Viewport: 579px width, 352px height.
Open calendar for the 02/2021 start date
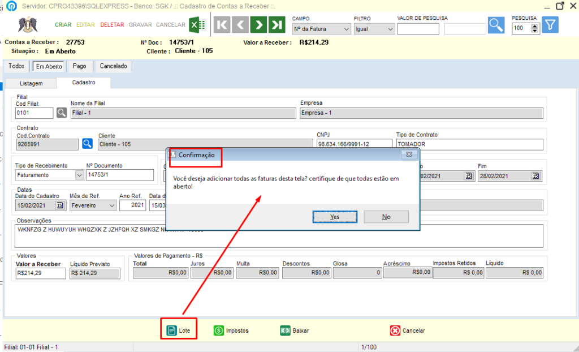469,176
